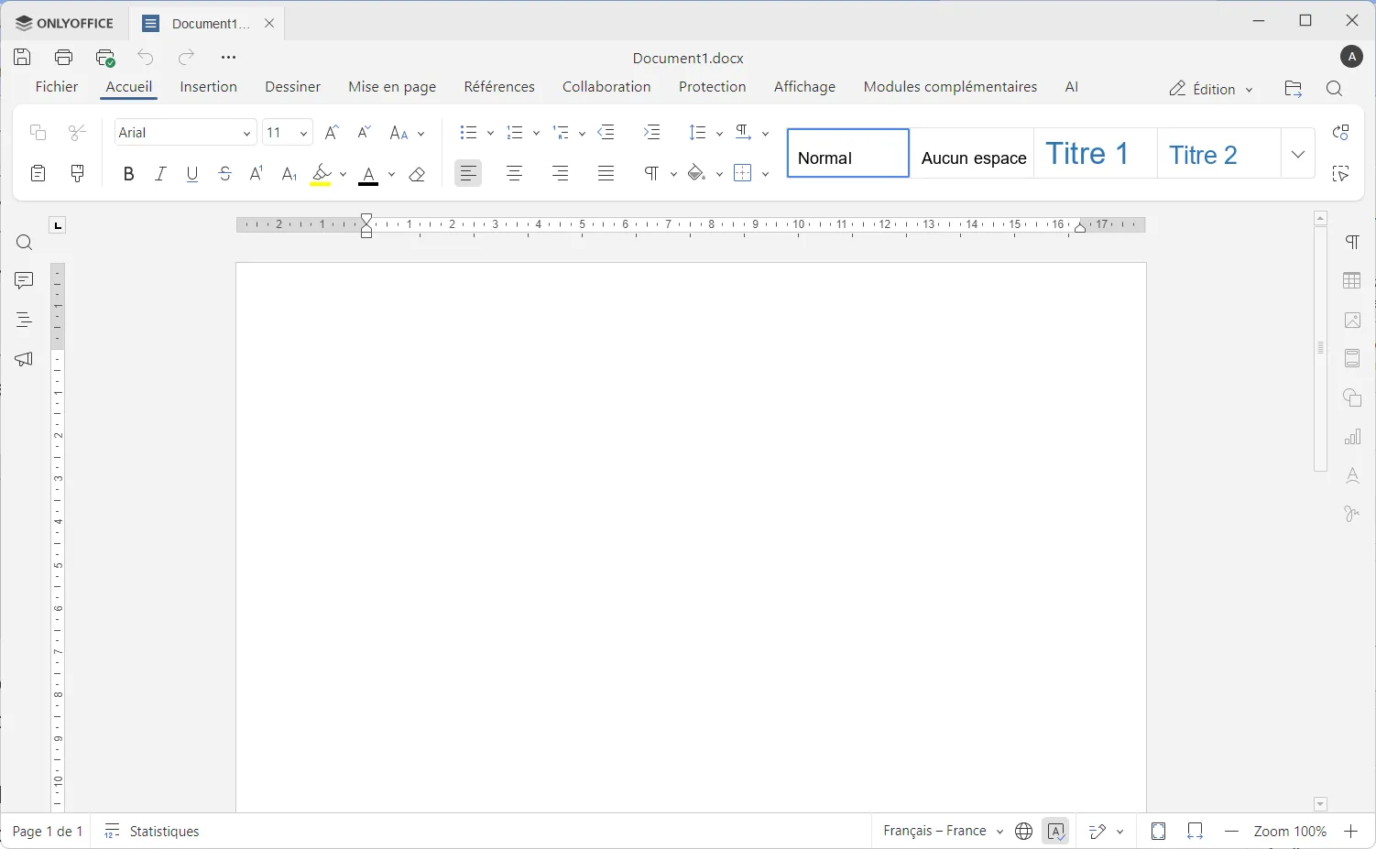Click the Paste clipboard icon
Image resolution: width=1376 pixels, height=849 pixels.
pos(38,173)
